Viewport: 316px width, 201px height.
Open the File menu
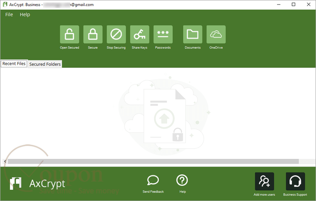tap(9, 14)
